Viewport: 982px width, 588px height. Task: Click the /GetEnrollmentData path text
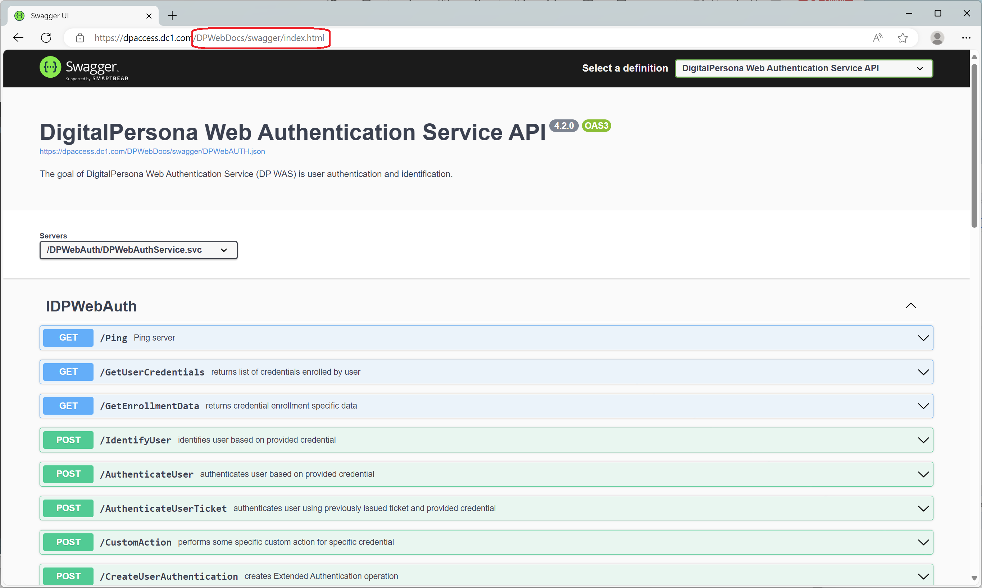coord(149,406)
